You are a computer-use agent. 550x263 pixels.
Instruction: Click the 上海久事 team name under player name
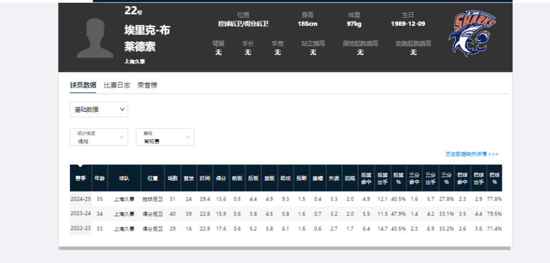pyautogui.click(x=135, y=61)
